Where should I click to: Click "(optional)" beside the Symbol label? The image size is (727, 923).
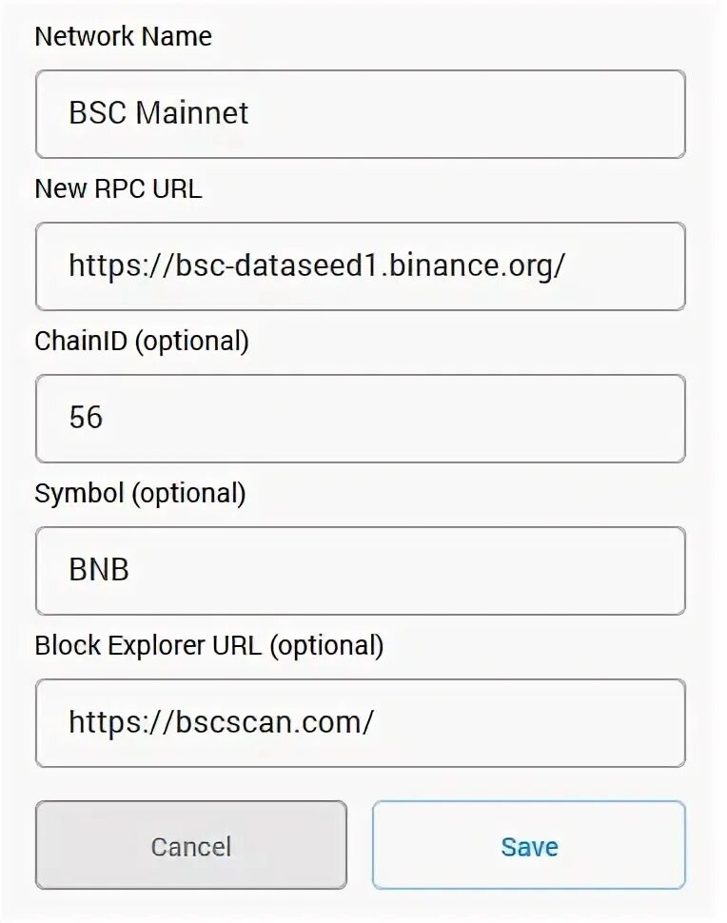(x=188, y=494)
